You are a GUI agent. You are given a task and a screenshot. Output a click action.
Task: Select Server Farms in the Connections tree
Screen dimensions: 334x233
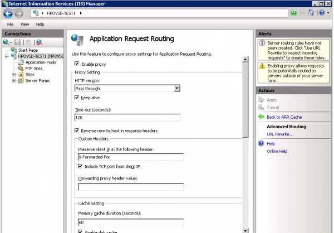38,81
